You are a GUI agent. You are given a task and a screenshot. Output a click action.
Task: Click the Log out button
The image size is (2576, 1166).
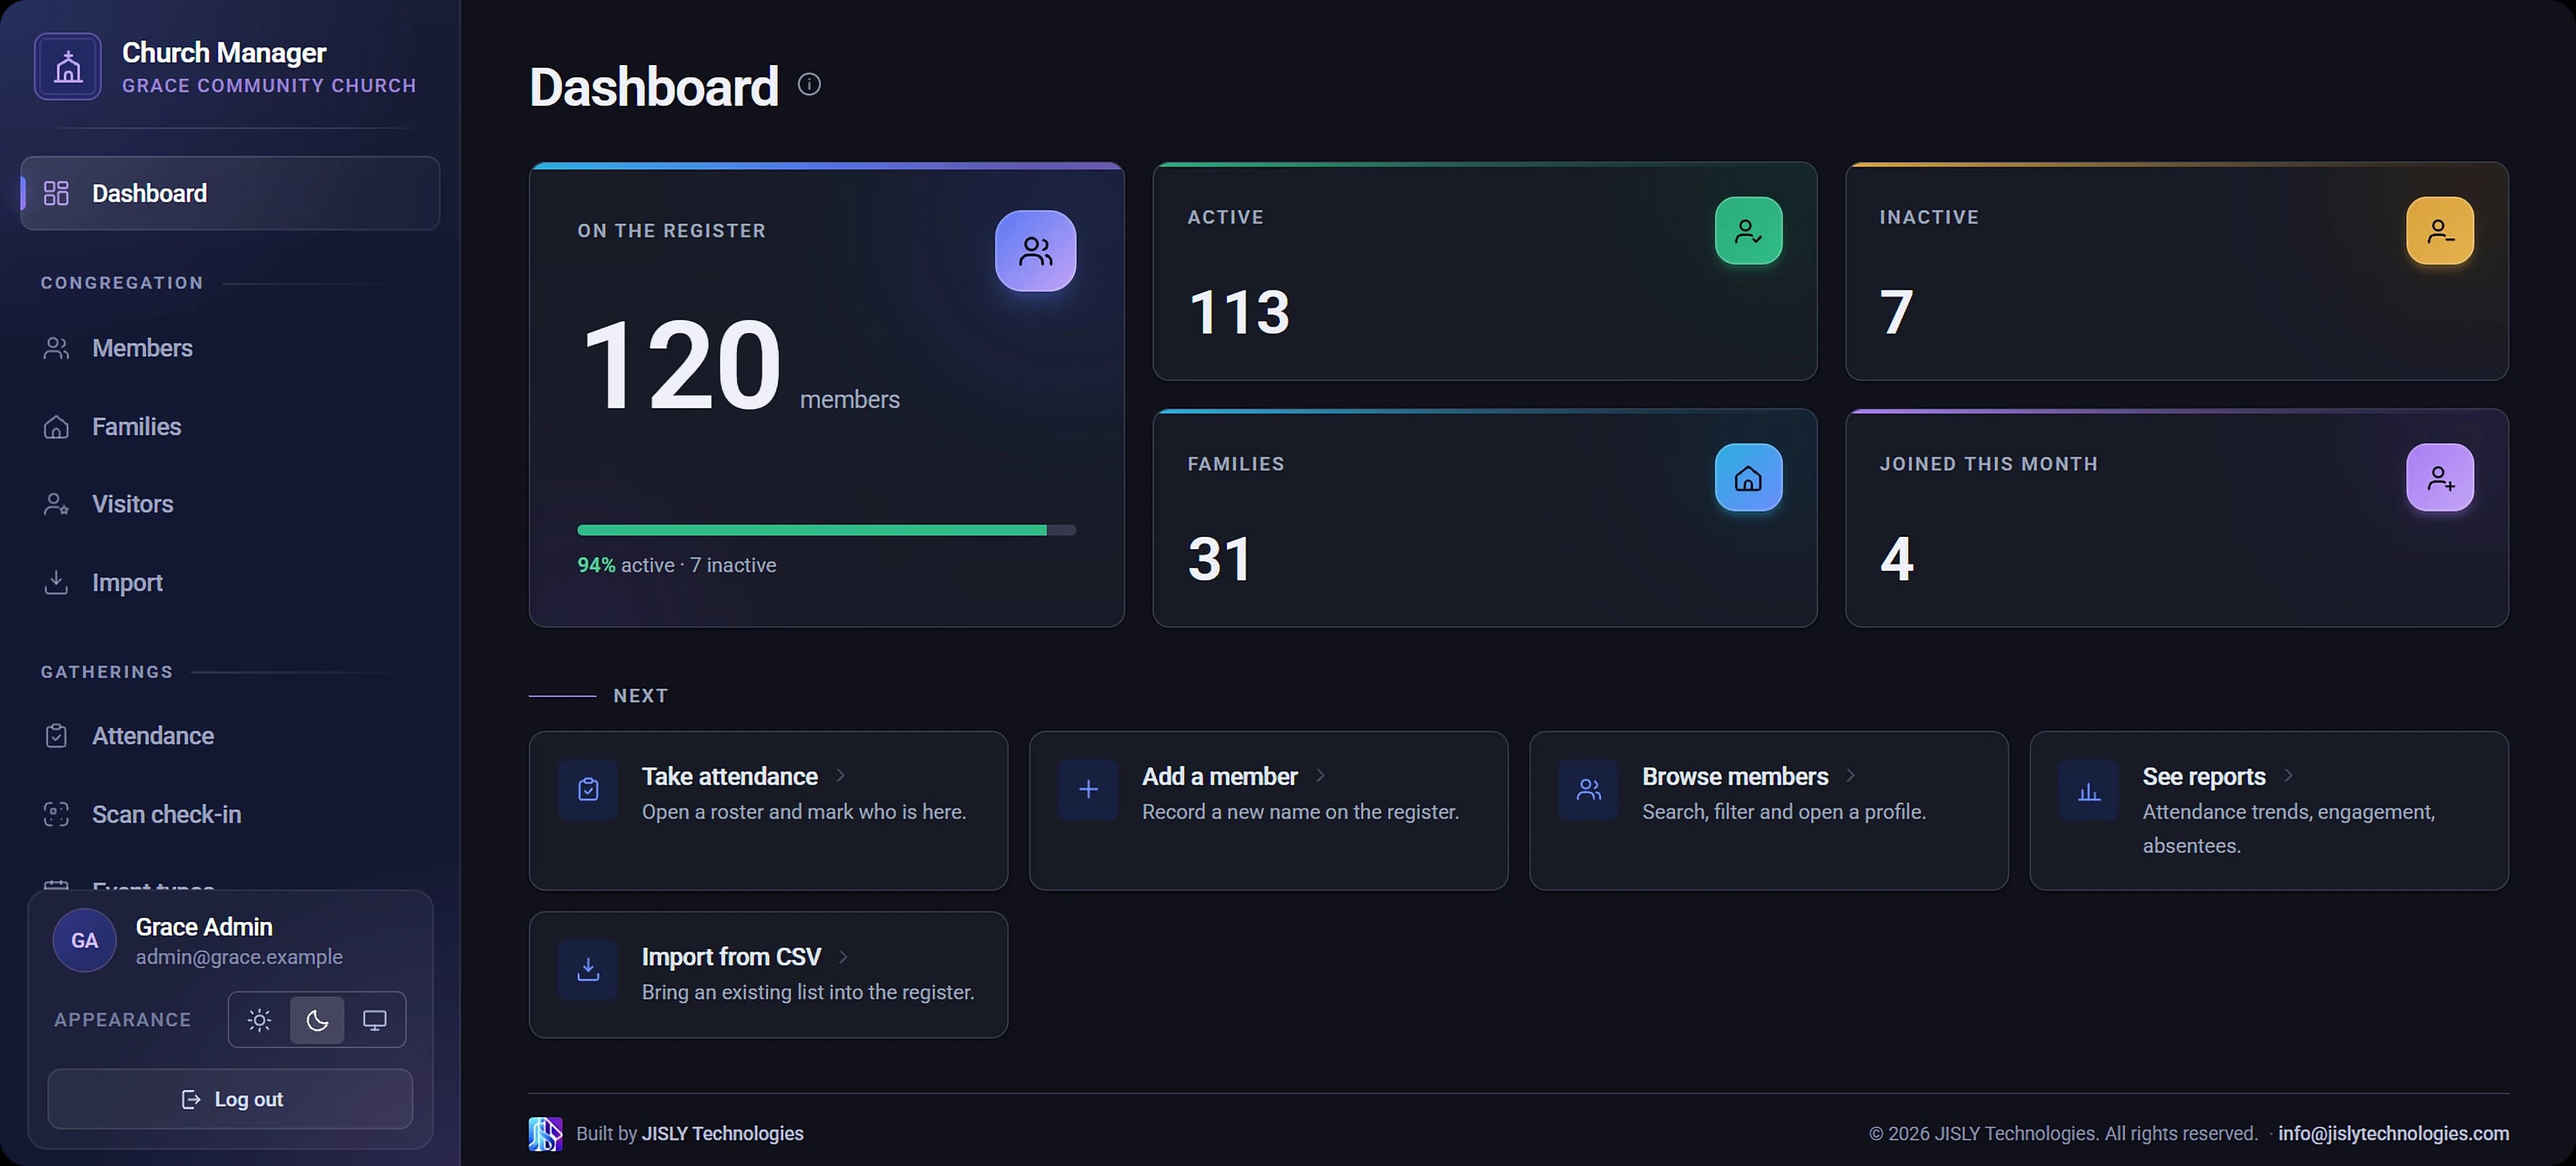point(230,1099)
